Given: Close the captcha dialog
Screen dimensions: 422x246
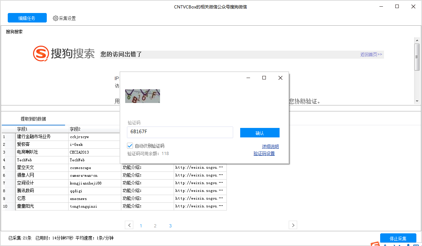Looking at the screenshot, I should (280, 78).
